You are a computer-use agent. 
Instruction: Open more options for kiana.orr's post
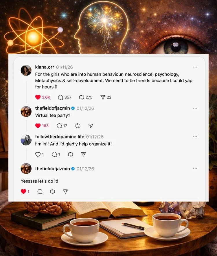click(195, 67)
